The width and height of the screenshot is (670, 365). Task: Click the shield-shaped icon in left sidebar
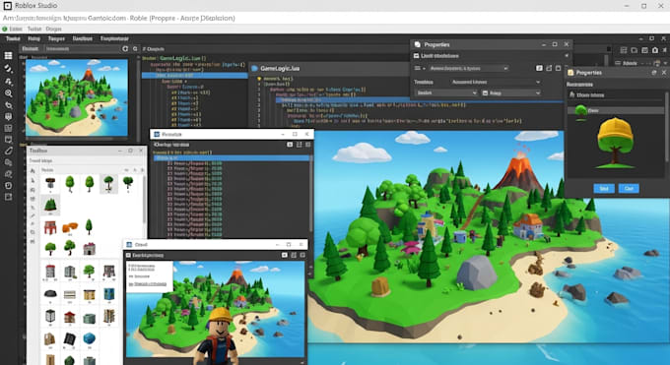point(8,116)
